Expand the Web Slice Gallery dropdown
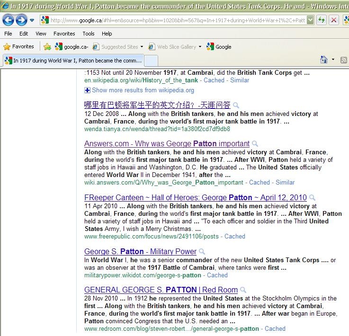349x336 pixels. coord(200,47)
